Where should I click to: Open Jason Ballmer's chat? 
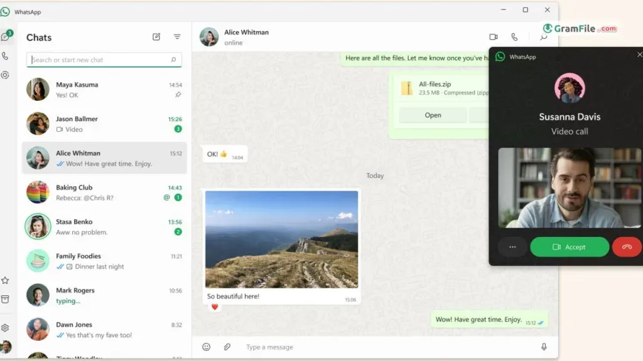[x=104, y=124]
